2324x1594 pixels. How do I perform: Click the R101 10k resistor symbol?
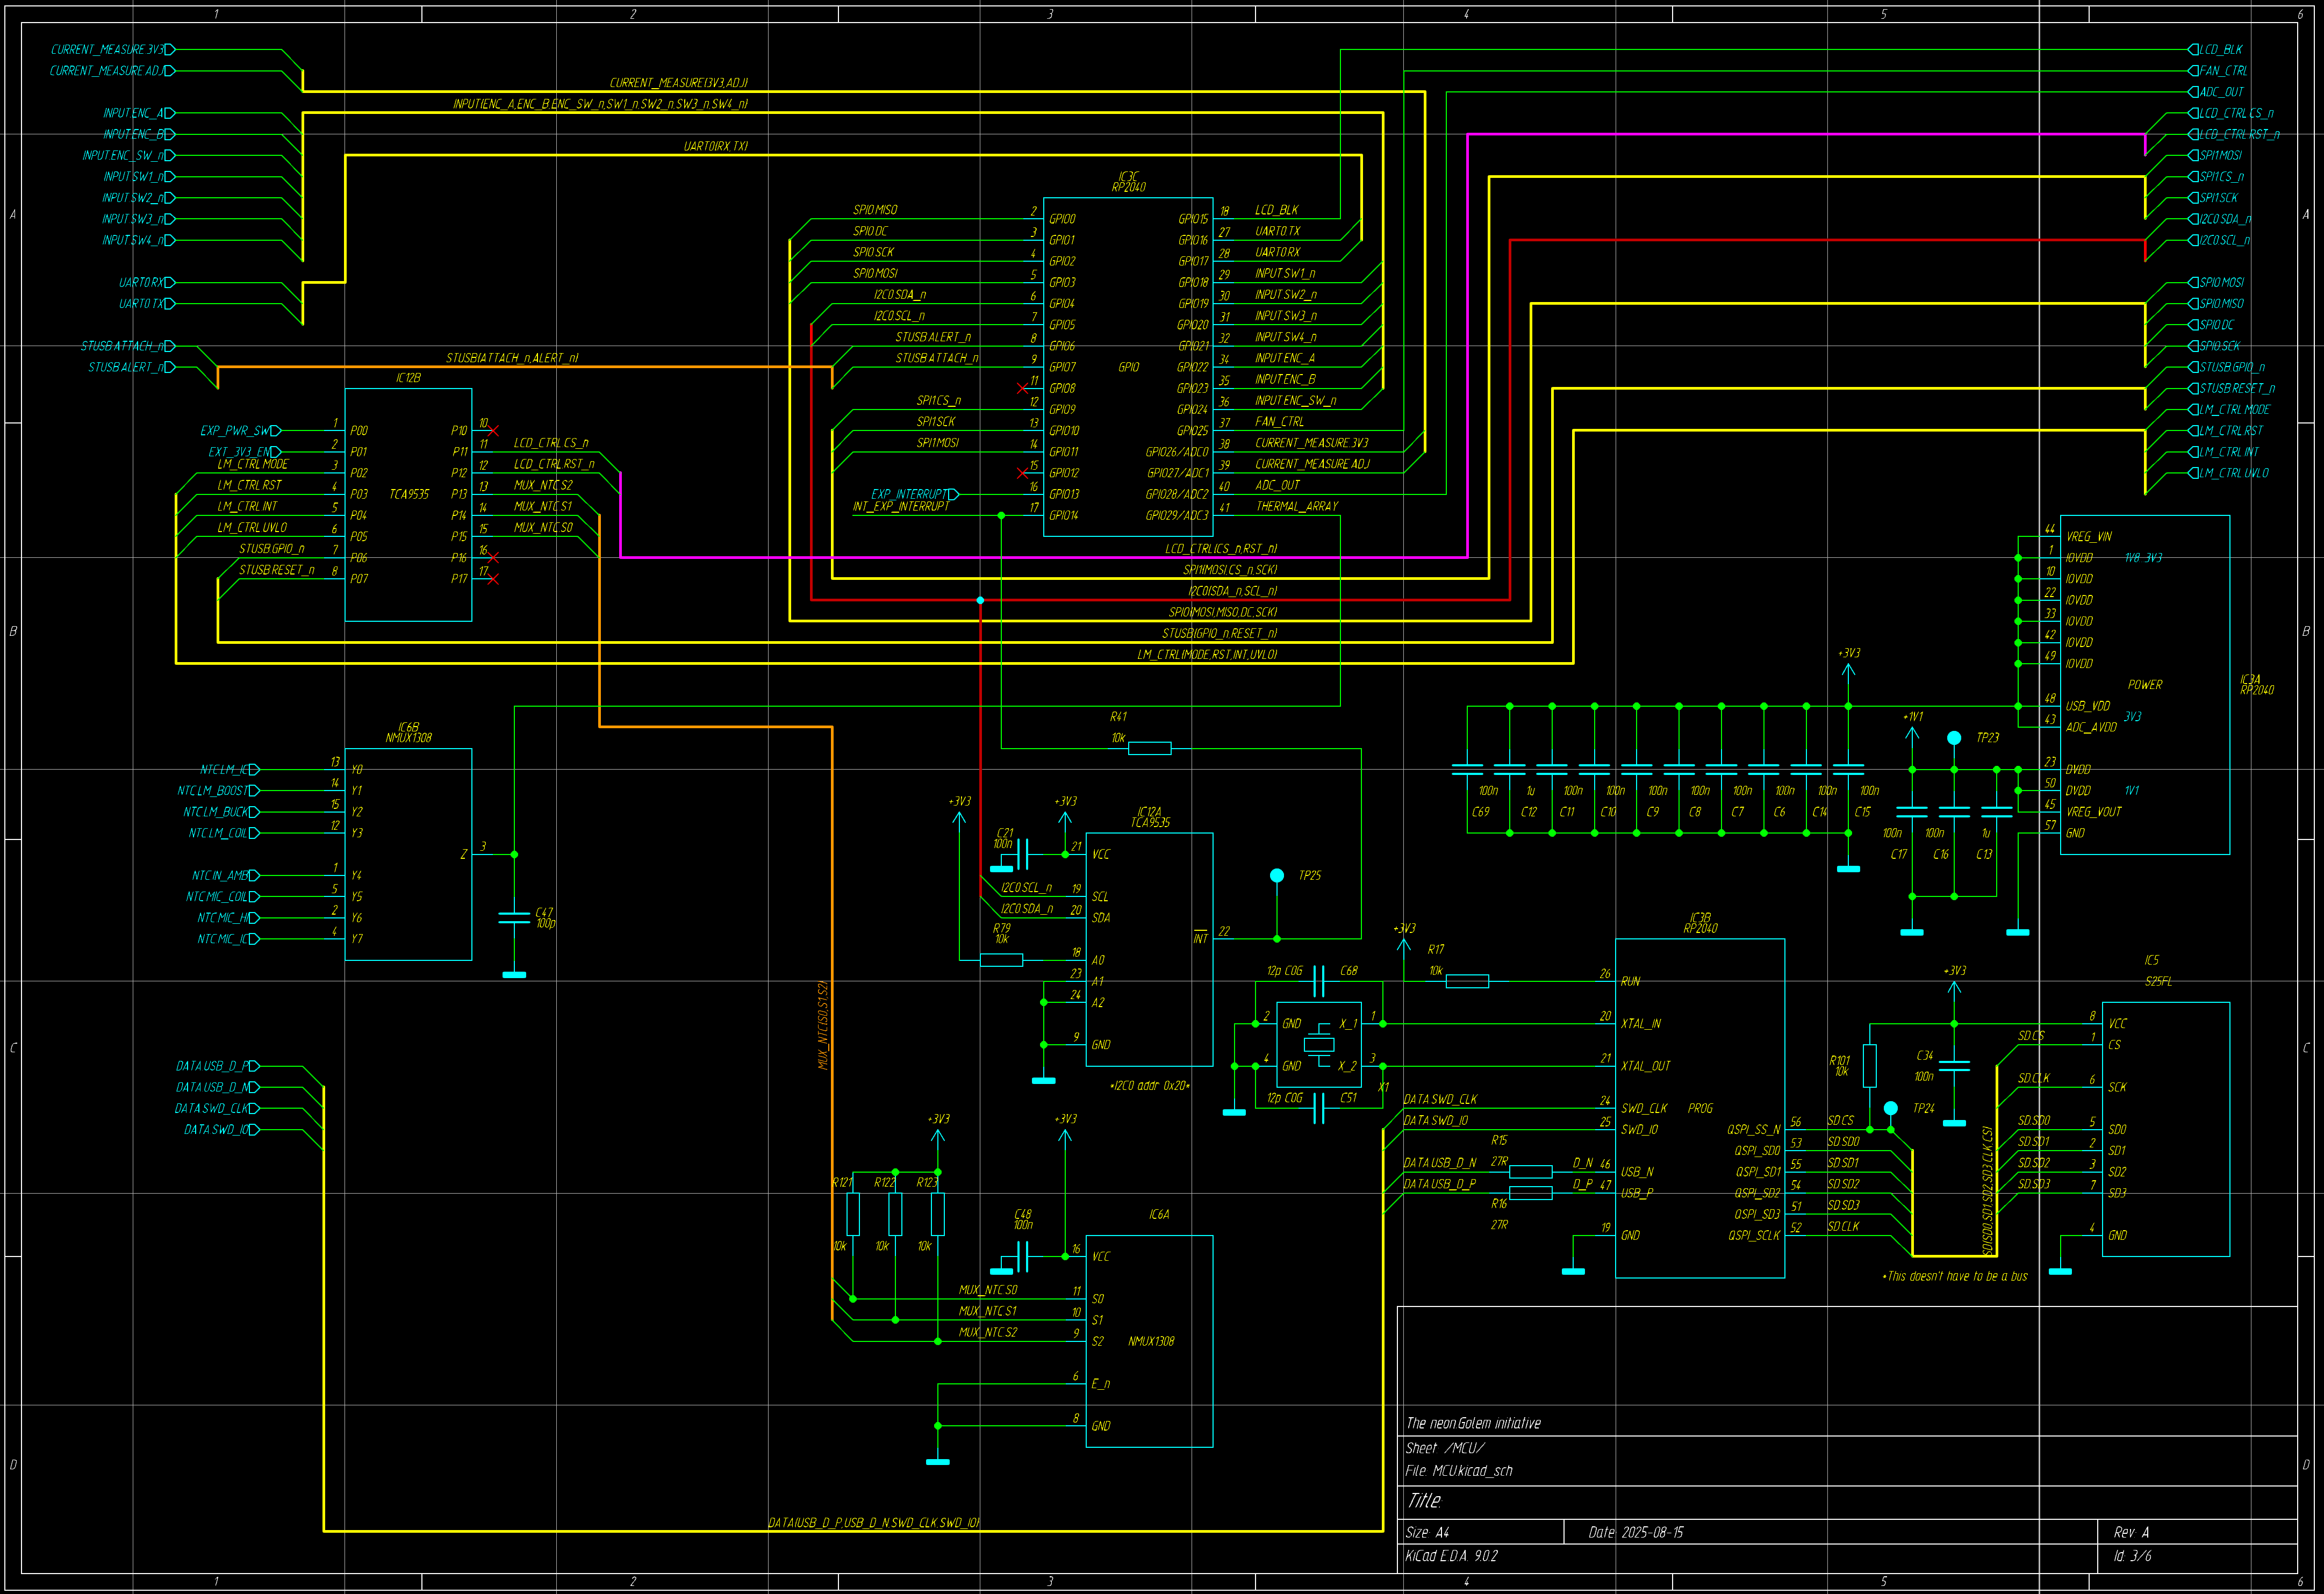point(1869,1066)
